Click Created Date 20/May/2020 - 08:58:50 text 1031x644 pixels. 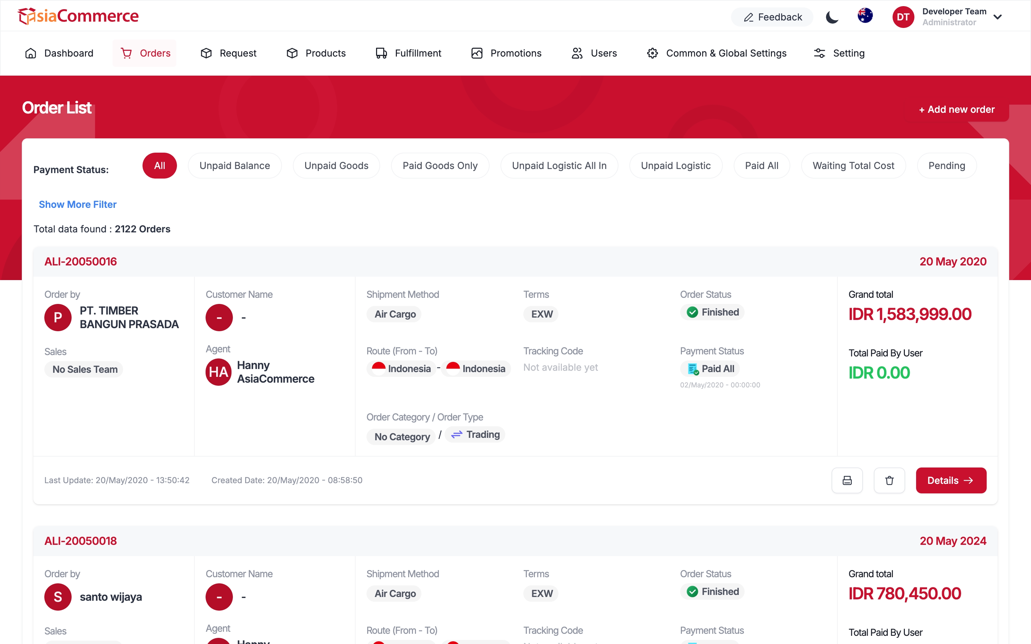coord(287,480)
